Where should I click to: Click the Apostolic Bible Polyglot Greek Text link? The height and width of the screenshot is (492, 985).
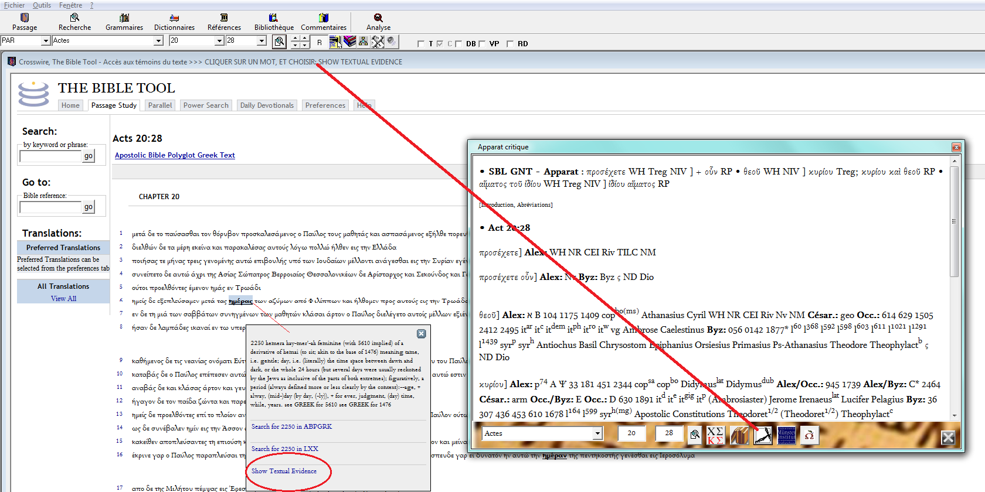[175, 155]
